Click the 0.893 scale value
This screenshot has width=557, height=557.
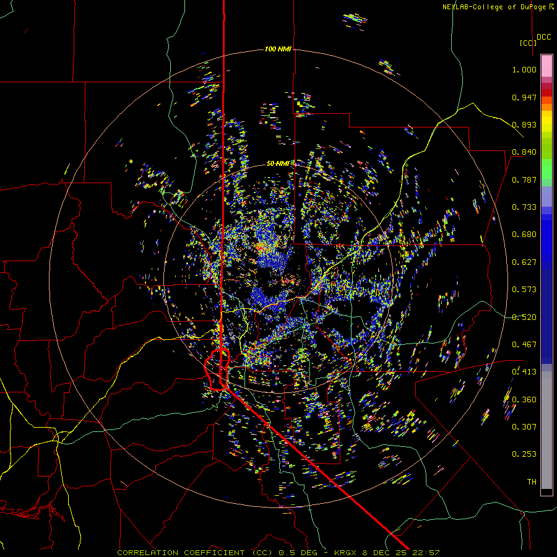click(x=524, y=124)
